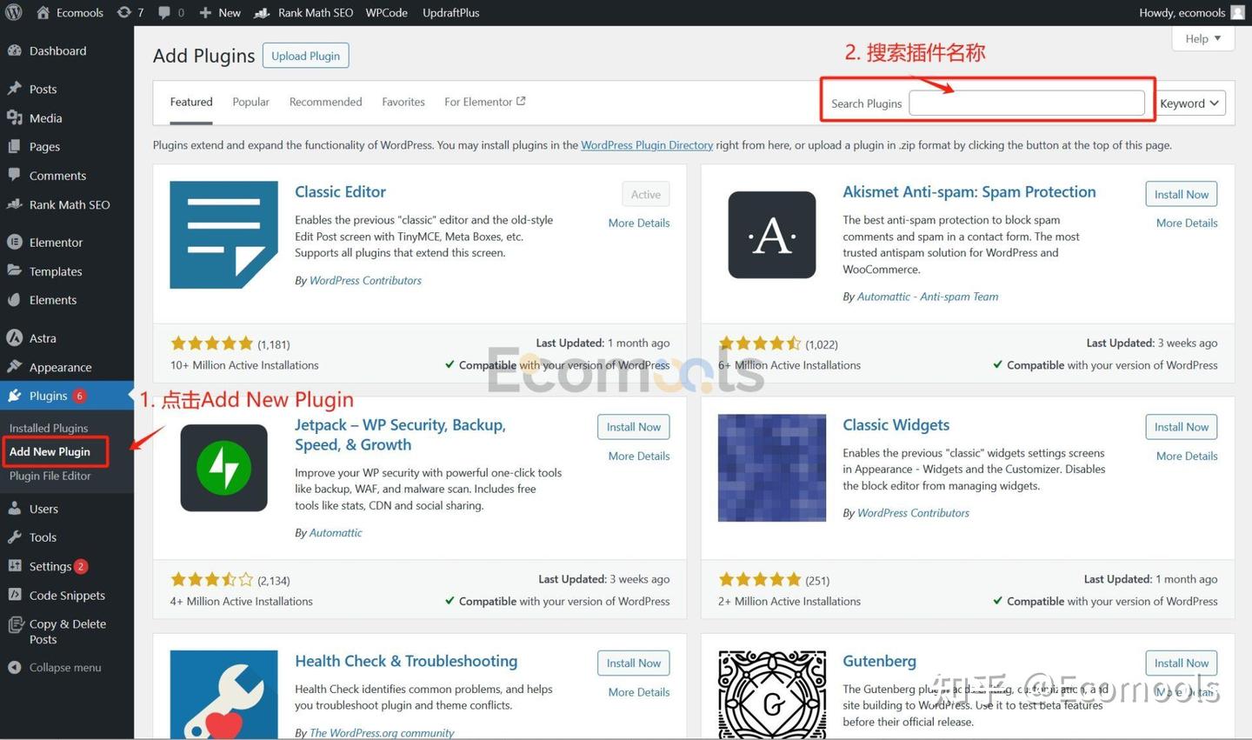The image size is (1252, 740).
Task: Click the Upload Plugin button
Action: [x=305, y=56]
